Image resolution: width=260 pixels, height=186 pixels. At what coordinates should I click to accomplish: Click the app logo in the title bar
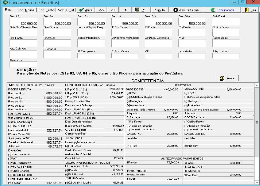click(x=5, y=2)
